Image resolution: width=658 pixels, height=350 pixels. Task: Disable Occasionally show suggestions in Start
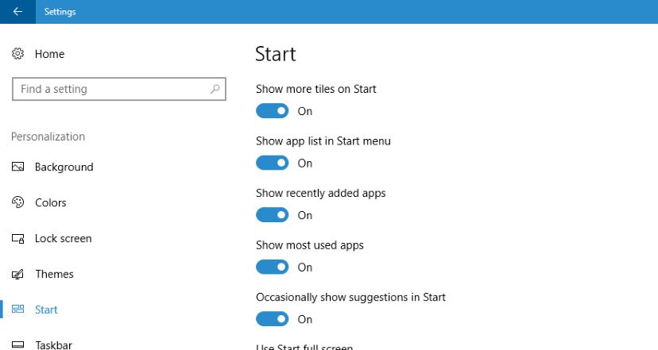(273, 319)
